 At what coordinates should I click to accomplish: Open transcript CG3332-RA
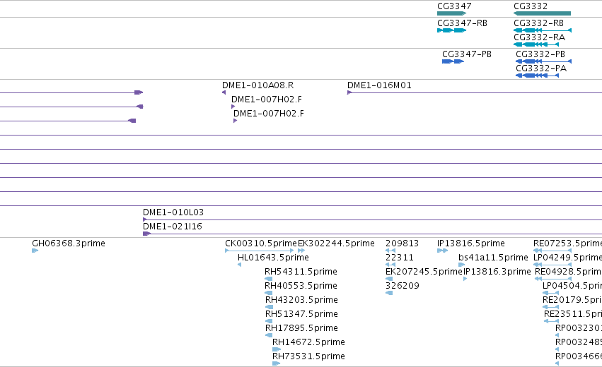click(540, 37)
